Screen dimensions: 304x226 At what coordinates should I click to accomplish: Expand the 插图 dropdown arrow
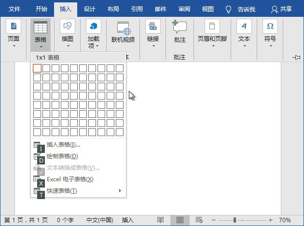68,46
